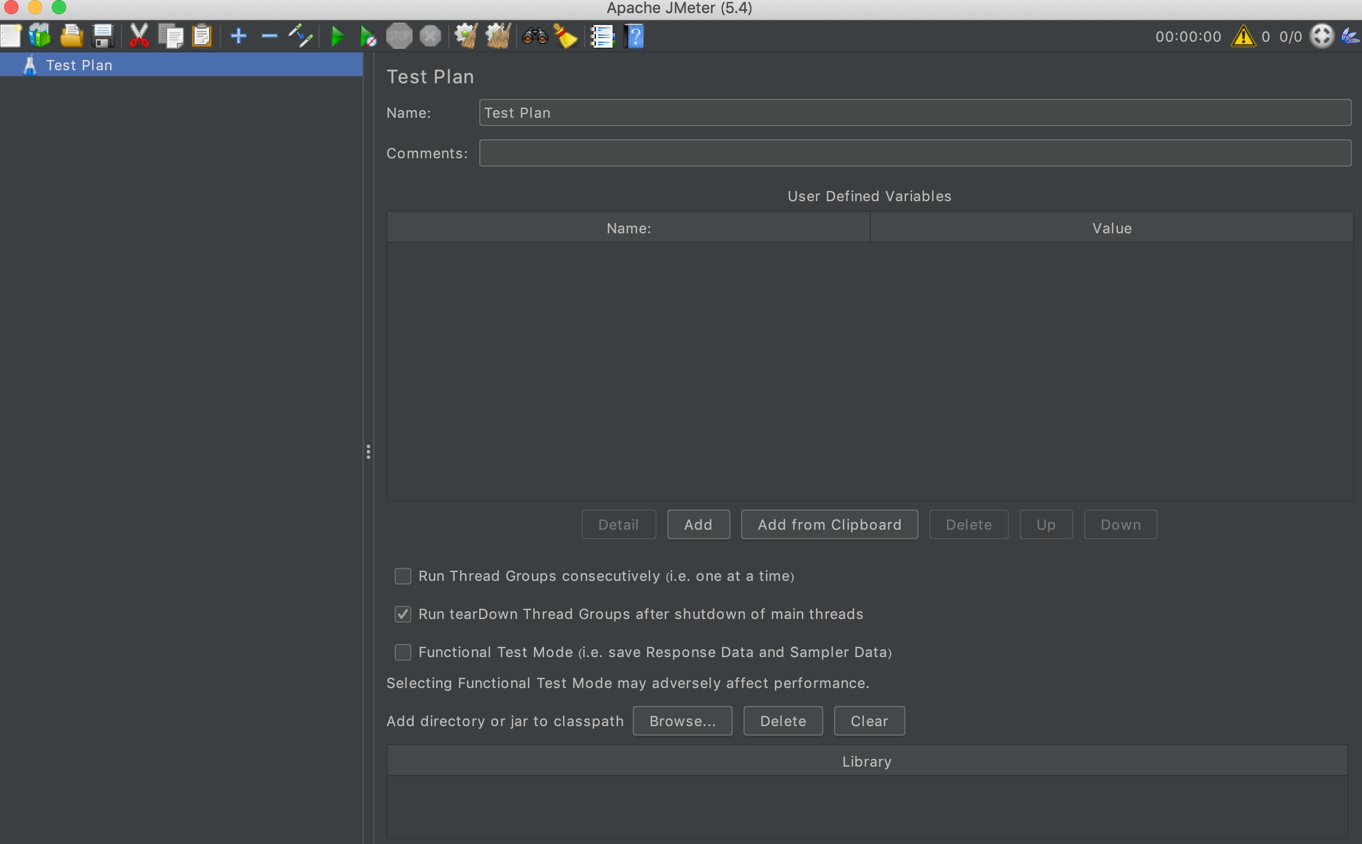Open the Function Helper dialog icon

click(601, 36)
